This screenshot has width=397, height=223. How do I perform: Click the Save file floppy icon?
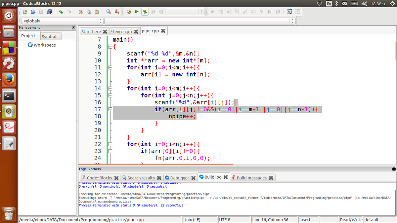pyautogui.click(x=41, y=12)
